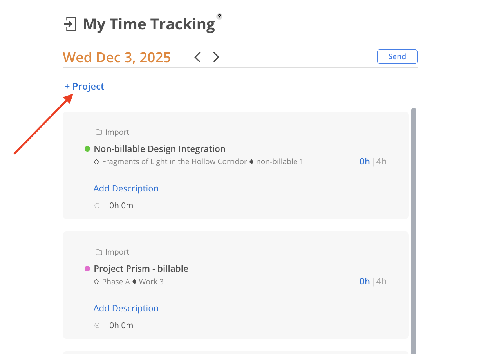Viewport: 488px width, 354px height.
Task: Click the pink dot of Project Prism
Action: click(x=87, y=269)
